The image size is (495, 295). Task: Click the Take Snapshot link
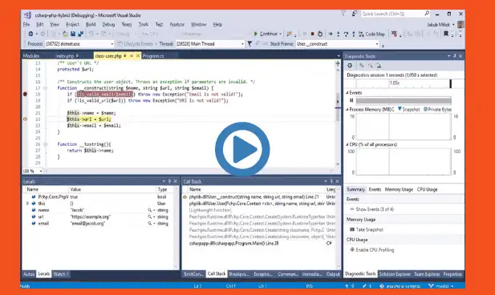pos(369,229)
